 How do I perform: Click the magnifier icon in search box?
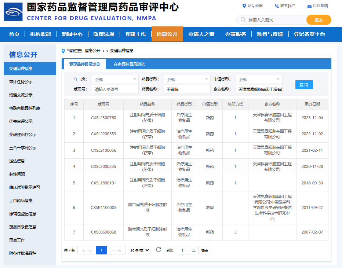(243, 20)
